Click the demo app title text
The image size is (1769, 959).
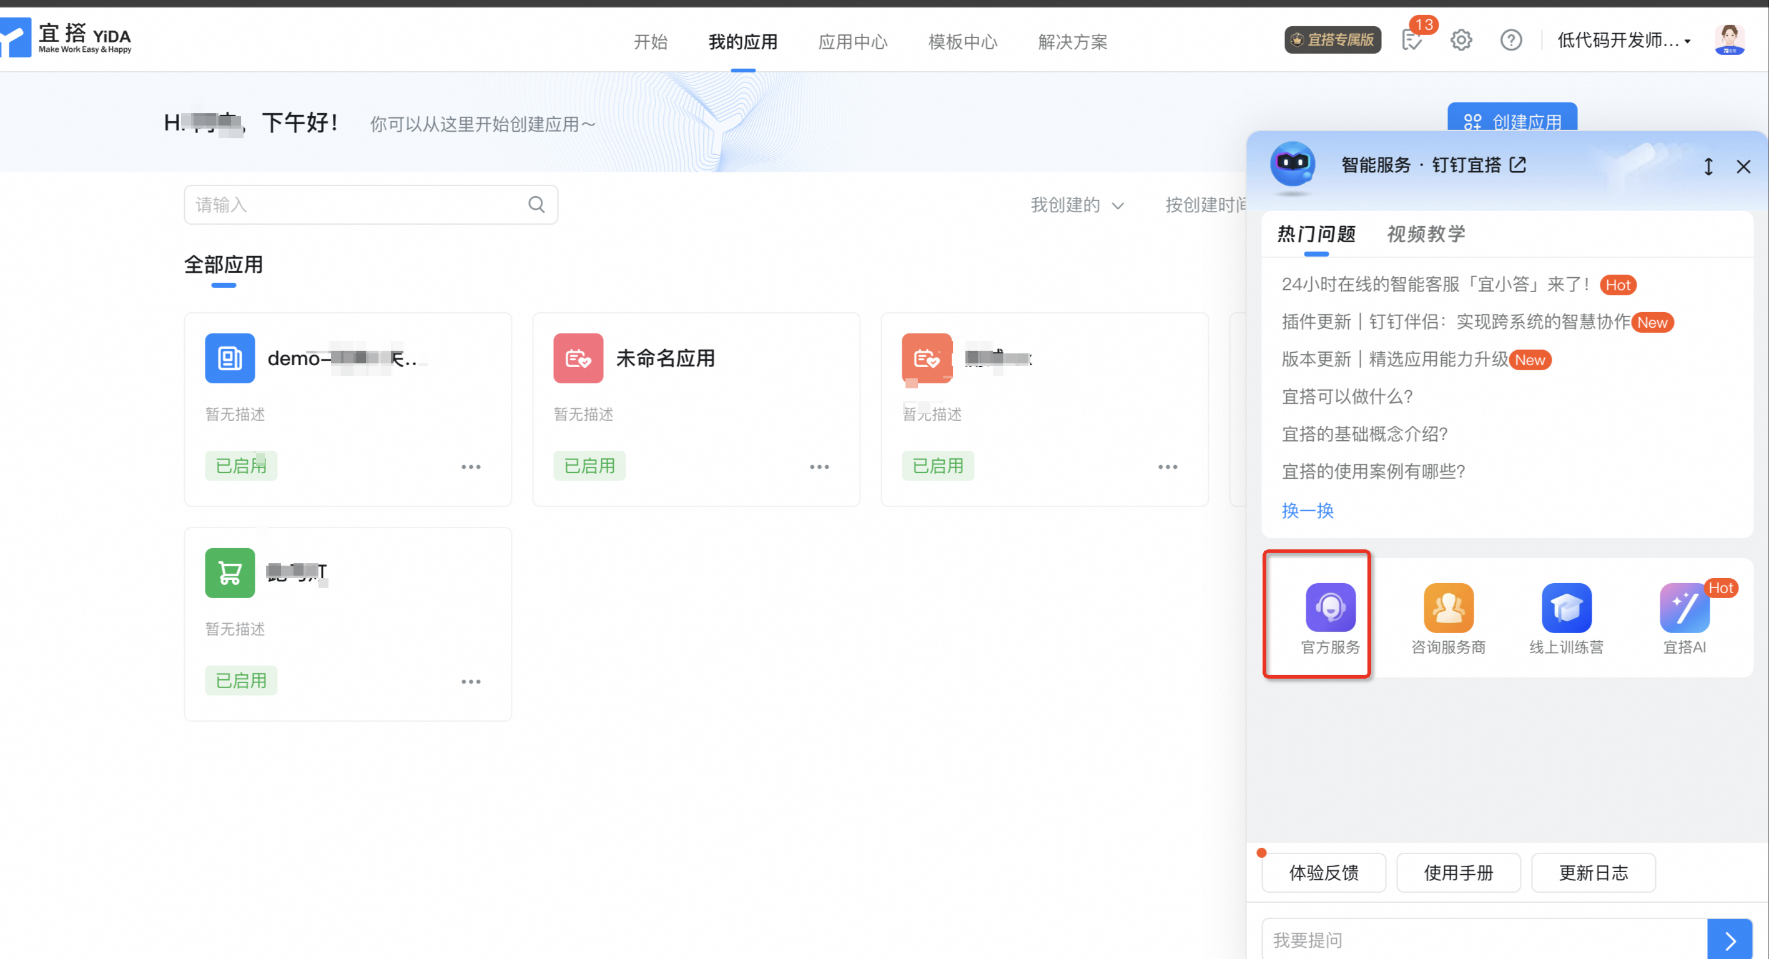point(343,358)
